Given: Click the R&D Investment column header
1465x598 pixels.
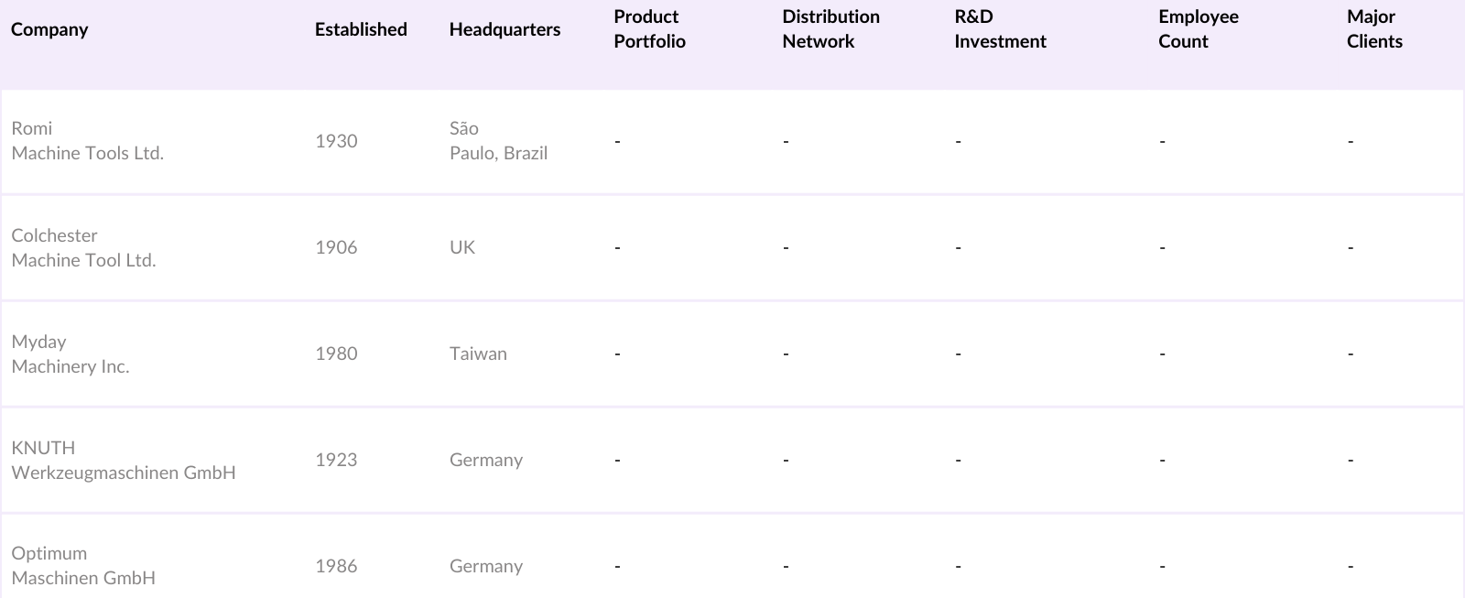Looking at the screenshot, I should pyautogui.click(x=1000, y=29).
